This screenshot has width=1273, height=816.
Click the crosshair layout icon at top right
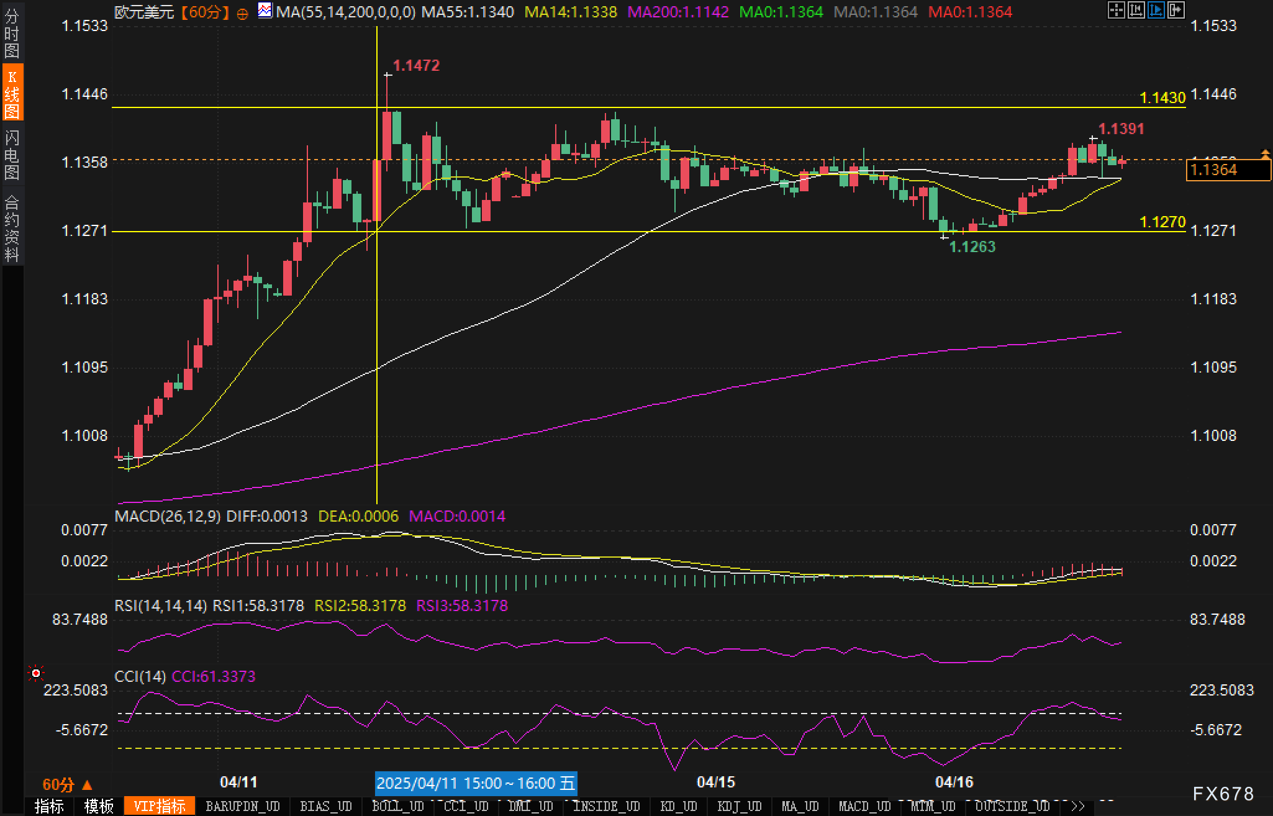[1116, 10]
